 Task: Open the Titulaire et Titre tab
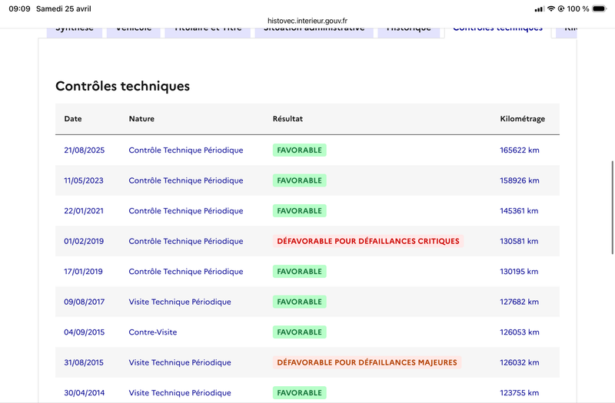click(x=208, y=31)
